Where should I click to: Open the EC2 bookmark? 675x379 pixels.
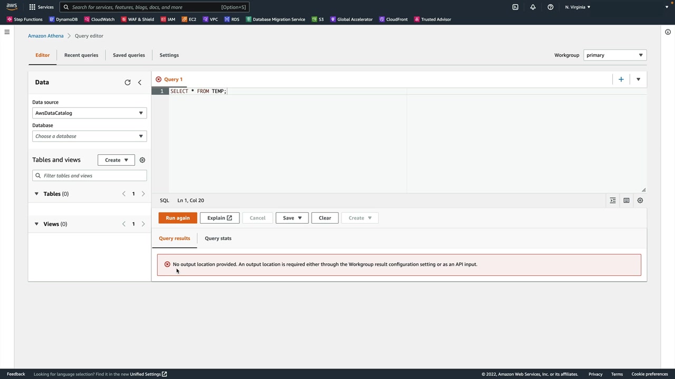point(189,19)
